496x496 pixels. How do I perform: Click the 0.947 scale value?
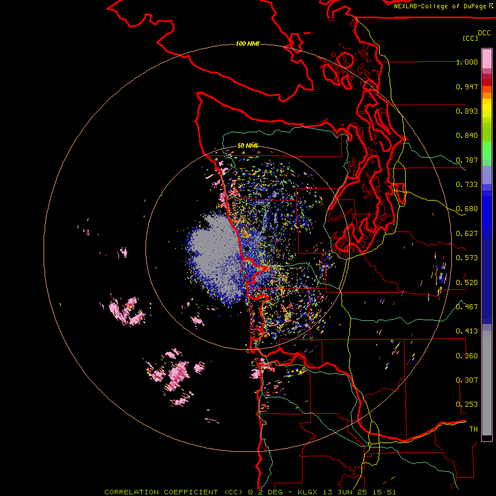point(467,87)
